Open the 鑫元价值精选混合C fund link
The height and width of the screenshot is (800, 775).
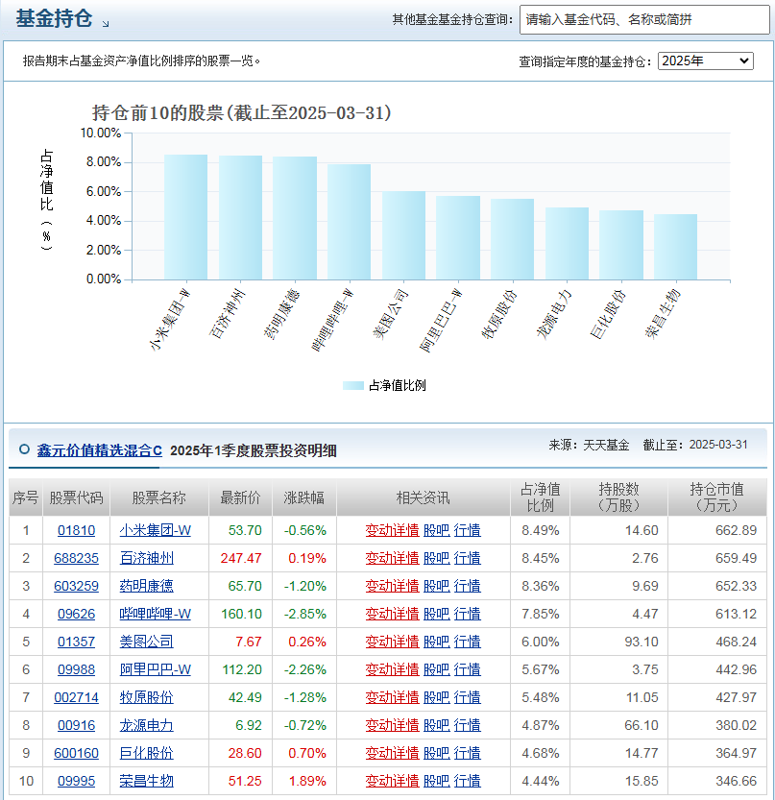(100, 450)
